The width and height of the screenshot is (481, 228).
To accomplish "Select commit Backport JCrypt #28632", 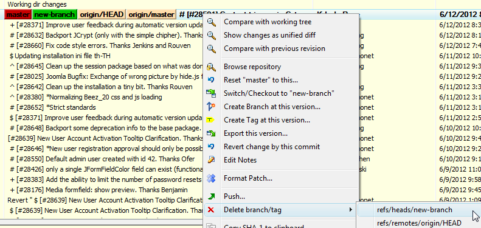I will coord(106,35).
